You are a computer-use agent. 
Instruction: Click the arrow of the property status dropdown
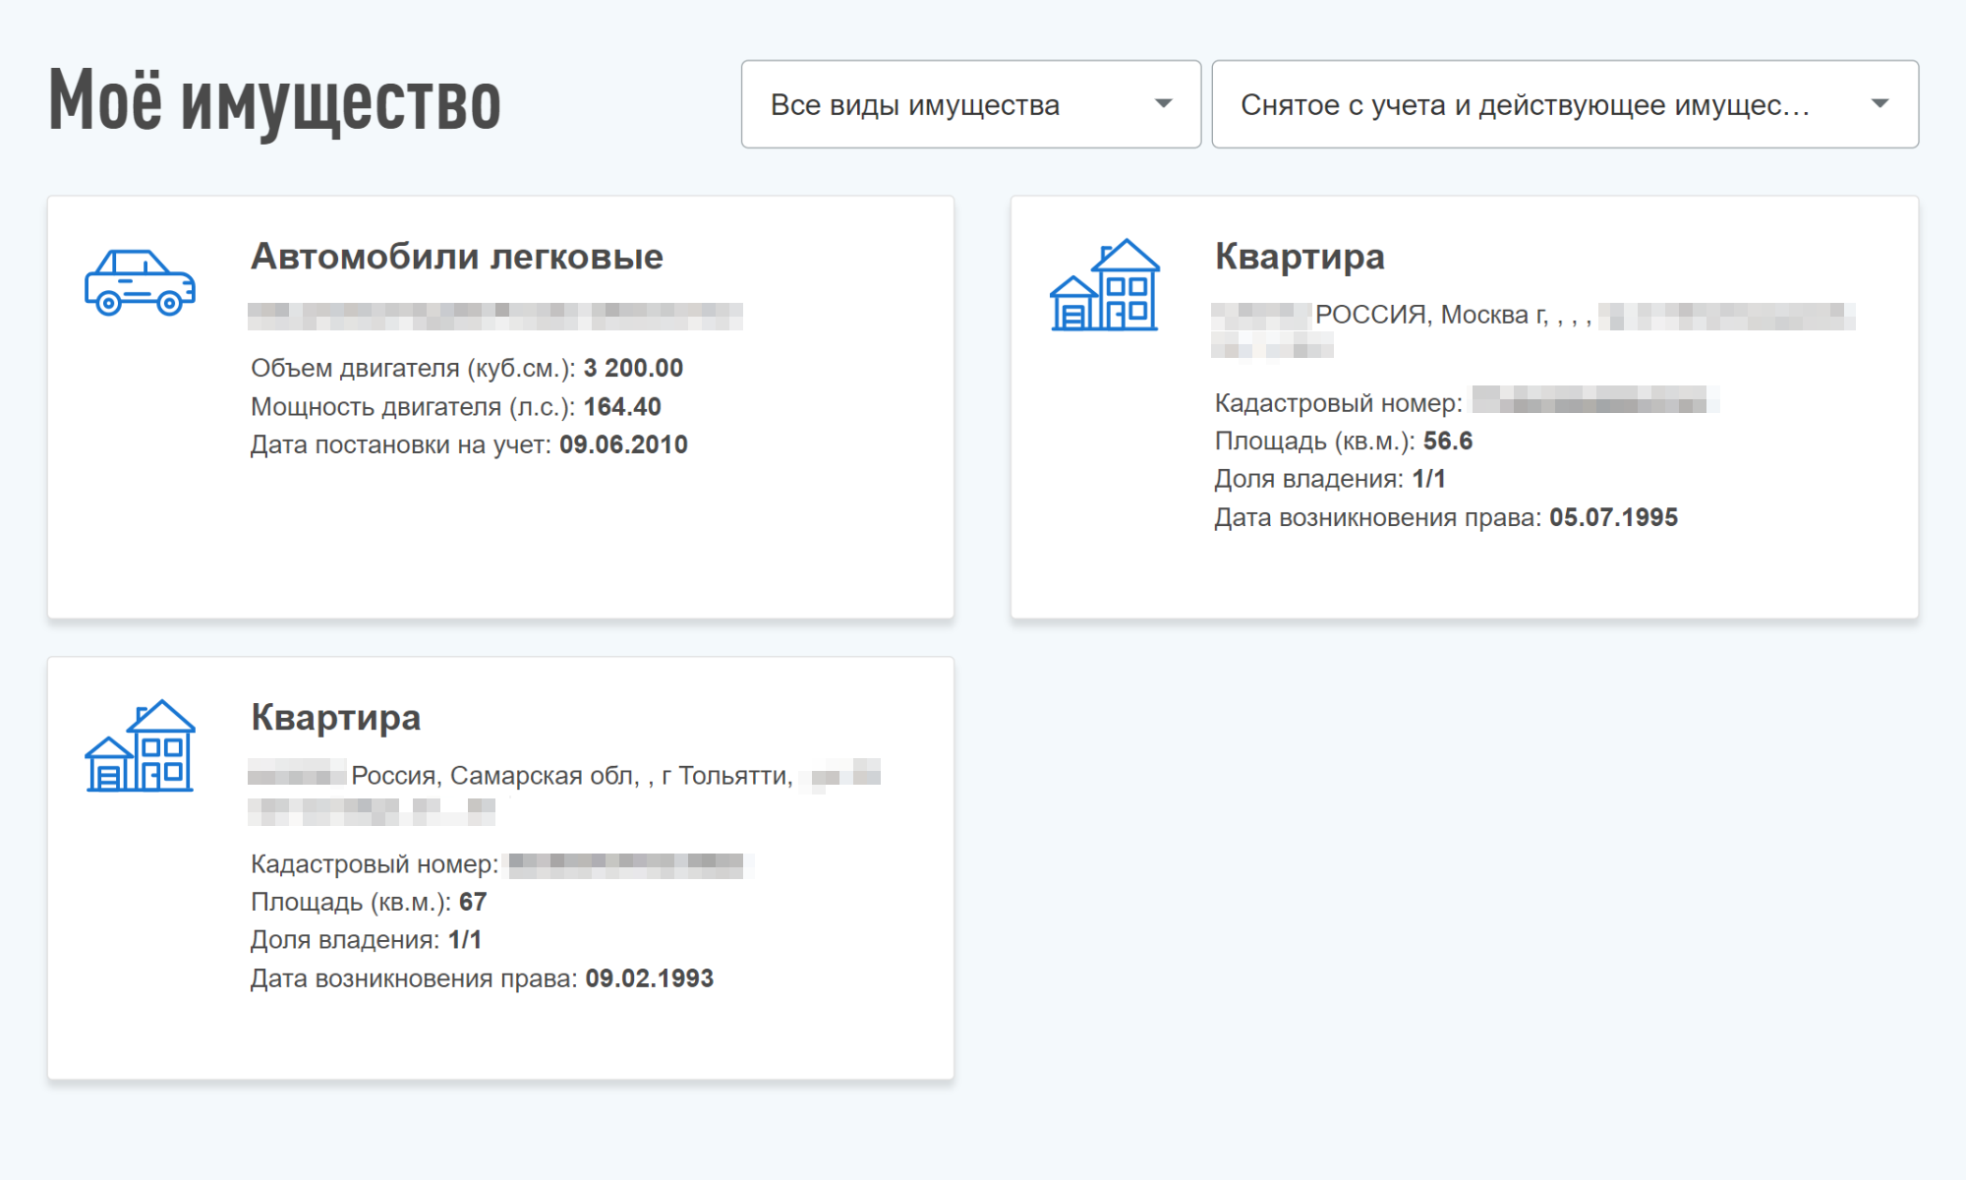1879,103
